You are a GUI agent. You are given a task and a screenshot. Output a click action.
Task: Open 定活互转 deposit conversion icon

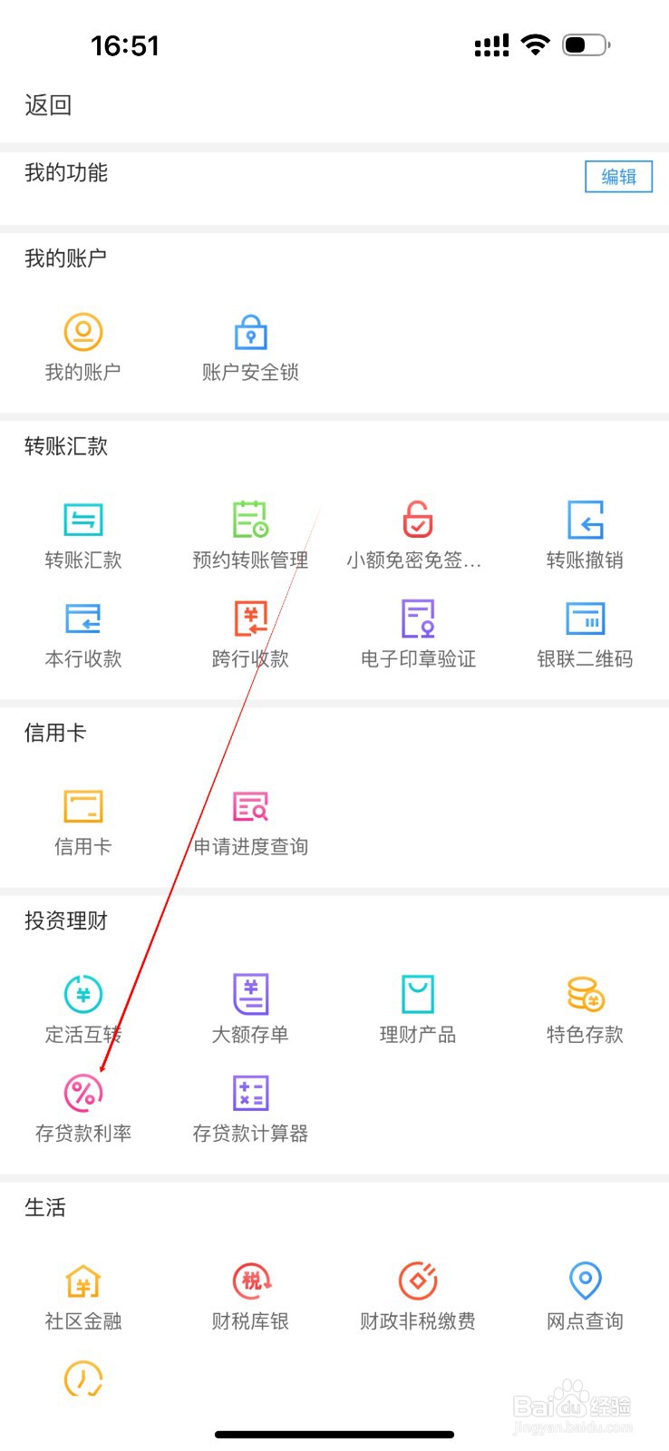[x=83, y=994]
